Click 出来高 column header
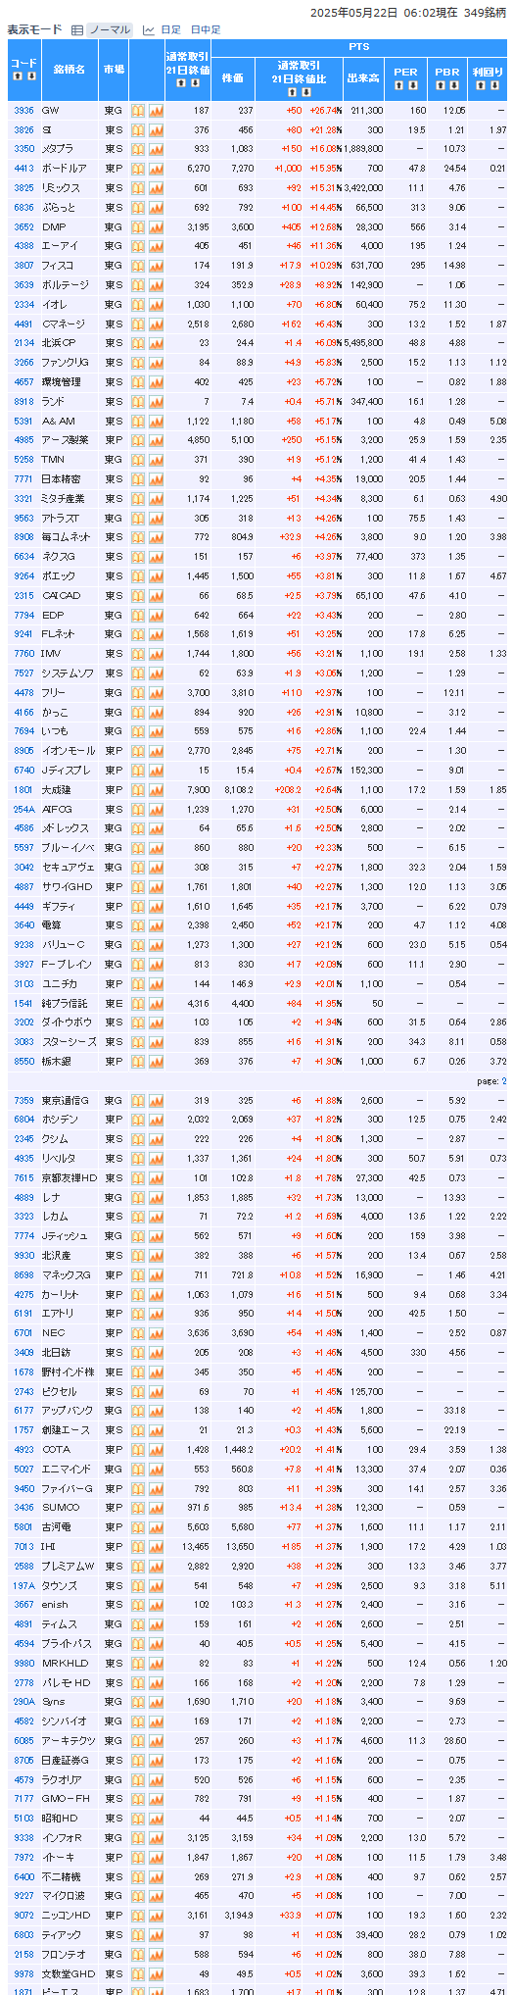 [x=362, y=77]
